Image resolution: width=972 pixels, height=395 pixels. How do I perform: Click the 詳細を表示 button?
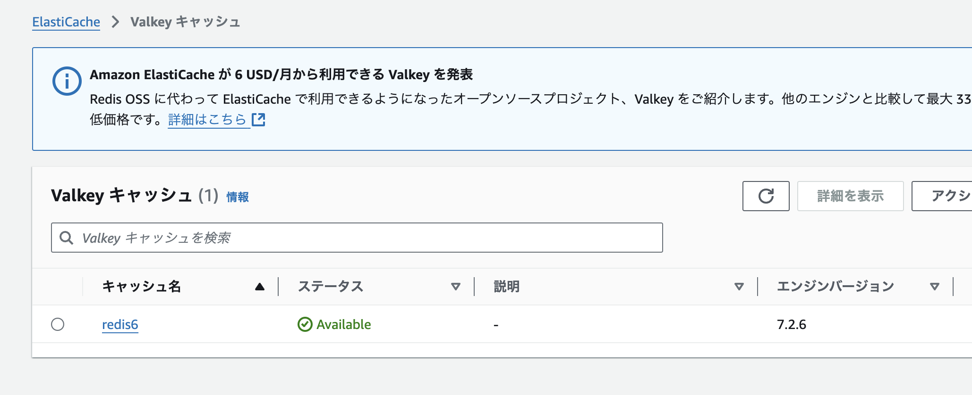point(850,196)
